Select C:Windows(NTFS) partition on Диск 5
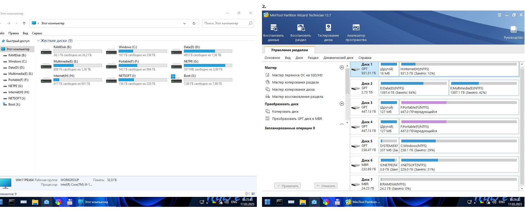 459,146
